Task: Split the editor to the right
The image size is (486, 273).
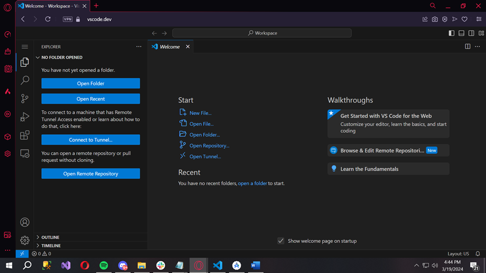Action: coord(467,46)
